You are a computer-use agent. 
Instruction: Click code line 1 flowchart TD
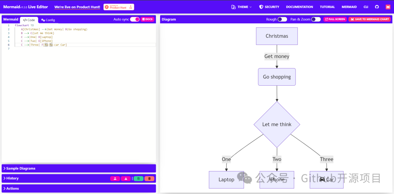tap(24, 26)
